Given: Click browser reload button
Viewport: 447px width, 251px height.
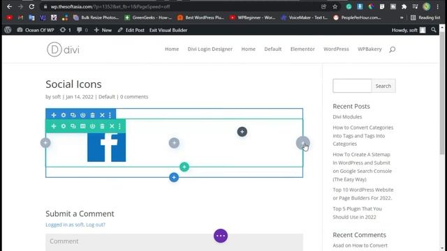Looking at the screenshot, I should point(31,6).
